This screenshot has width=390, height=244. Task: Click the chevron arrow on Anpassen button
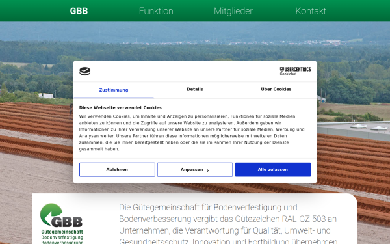point(208,170)
